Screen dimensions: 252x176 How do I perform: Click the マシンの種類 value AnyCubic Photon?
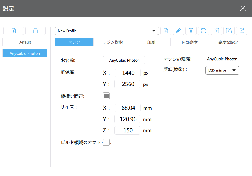[x=222, y=59]
